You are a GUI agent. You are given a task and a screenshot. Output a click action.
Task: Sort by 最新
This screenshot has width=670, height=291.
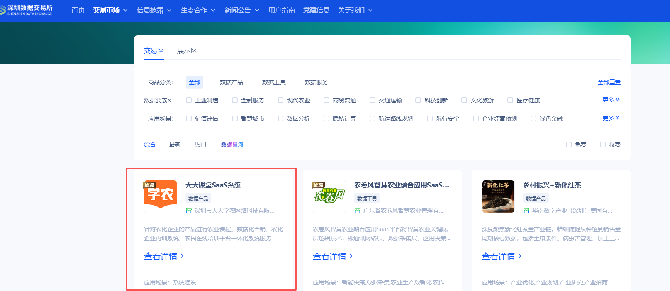click(175, 144)
